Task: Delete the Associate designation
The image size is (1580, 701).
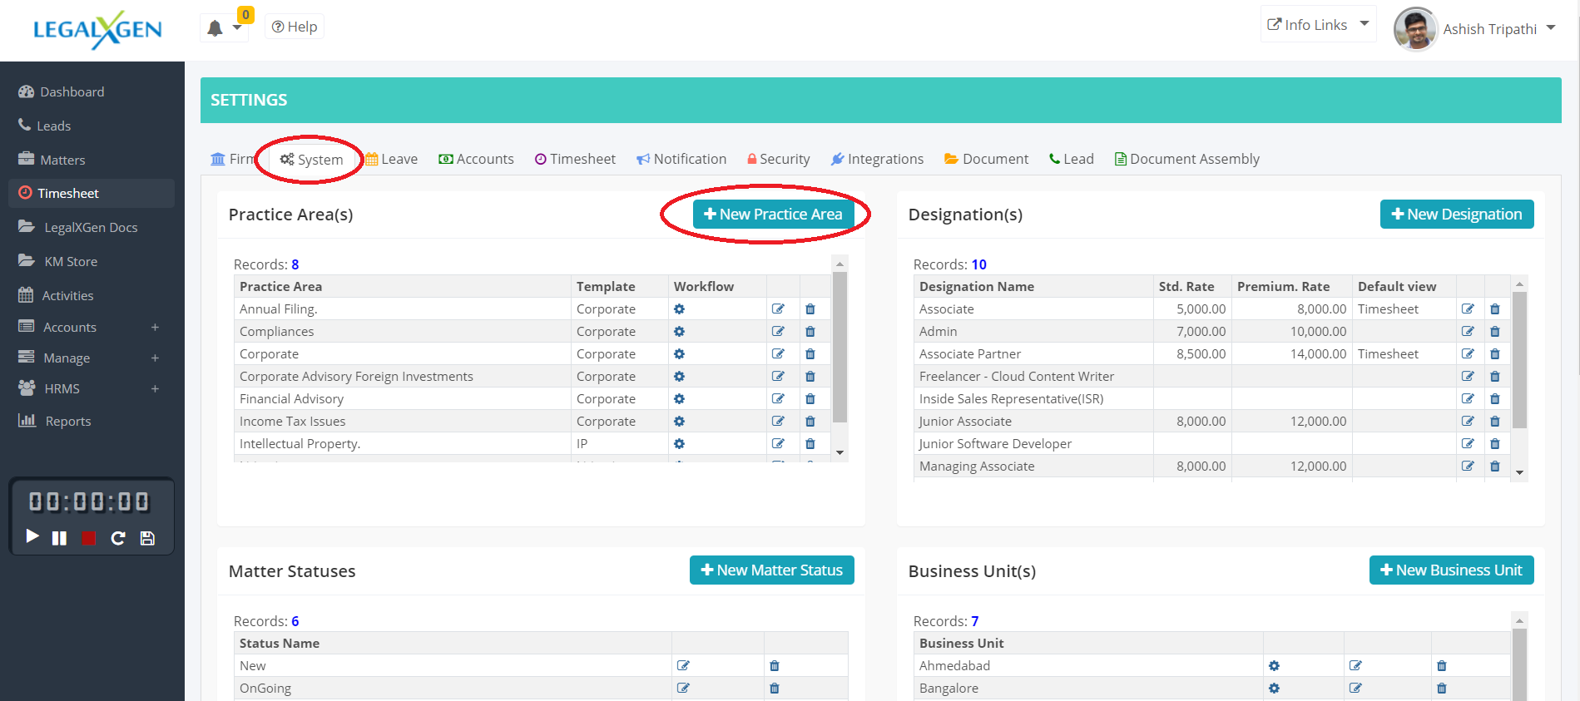Action: pos(1494,309)
